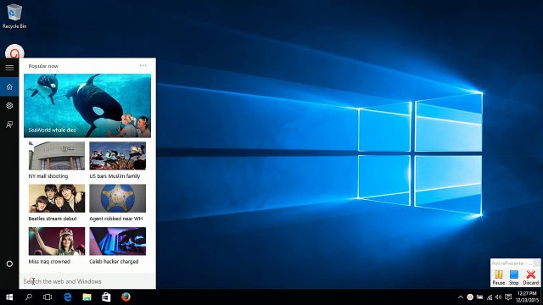The image size is (543, 305).
Task: Click tray icon left of network icon
Action: pyautogui.click(x=479, y=297)
